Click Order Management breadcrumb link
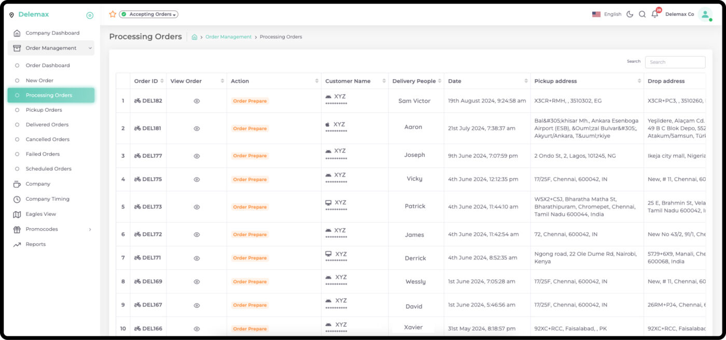726x340 pixels. (228, 37)
